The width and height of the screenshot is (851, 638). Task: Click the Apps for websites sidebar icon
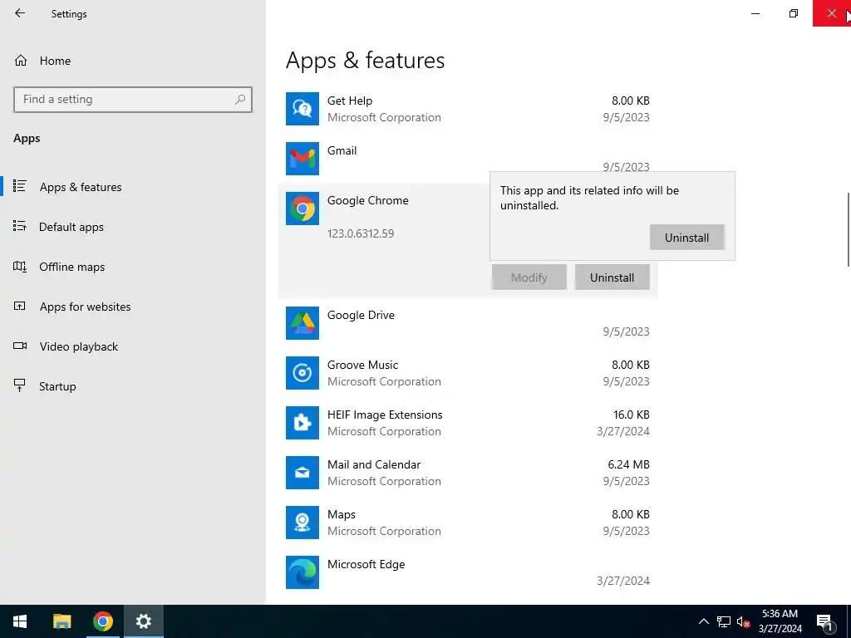click(x=20, y=307)
